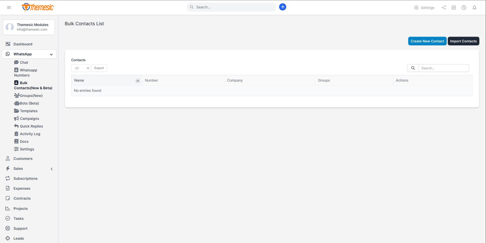The height and width of the screenshot is (243, 486).
Task: Focus the global Search field
Action: (231, 7)
